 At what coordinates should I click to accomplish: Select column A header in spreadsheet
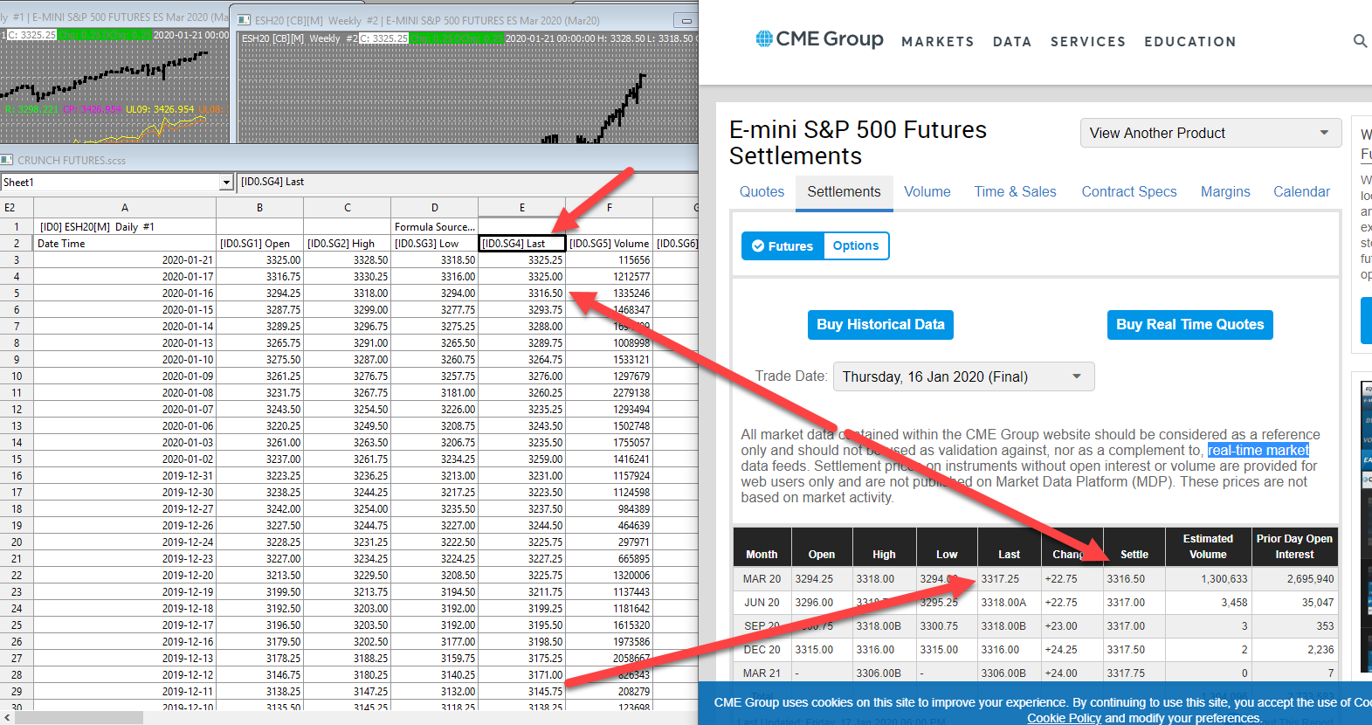[125, 208]
